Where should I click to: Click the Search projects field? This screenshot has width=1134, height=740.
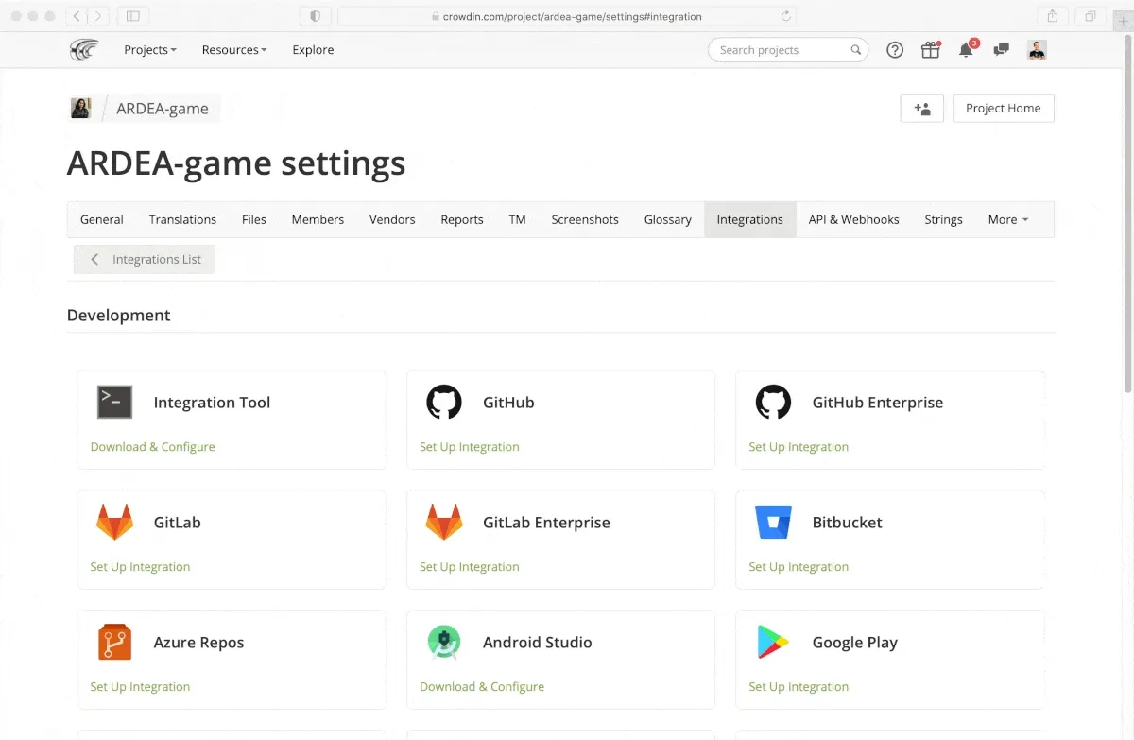tap(781, 50)
